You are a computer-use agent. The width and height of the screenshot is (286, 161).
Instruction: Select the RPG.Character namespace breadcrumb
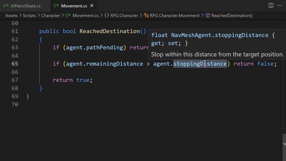124,16
